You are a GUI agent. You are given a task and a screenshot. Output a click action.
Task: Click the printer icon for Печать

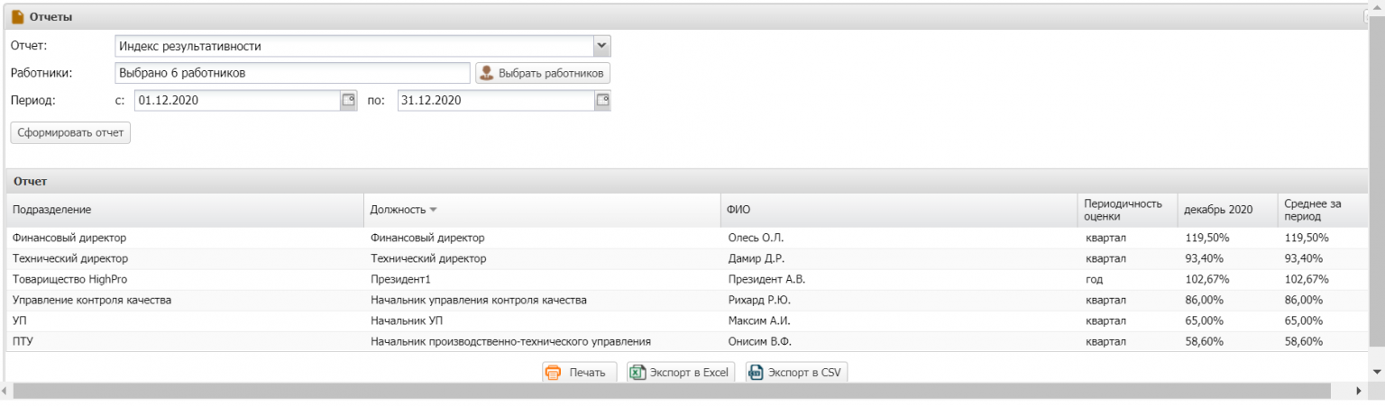pyautogui.click(x=554, y=373)
